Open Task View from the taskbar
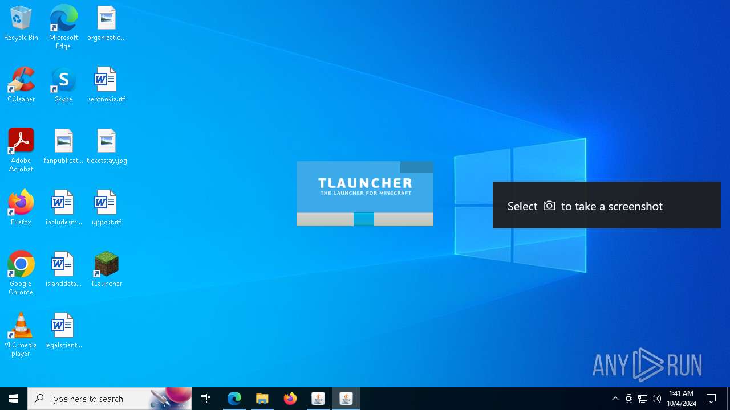The image size is (730, 410). (205, 399)
